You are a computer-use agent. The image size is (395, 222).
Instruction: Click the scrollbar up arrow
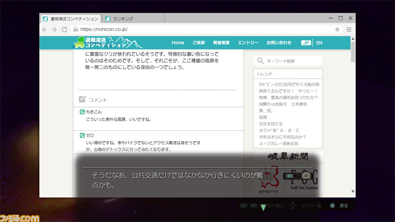click(x=353, y=39)
